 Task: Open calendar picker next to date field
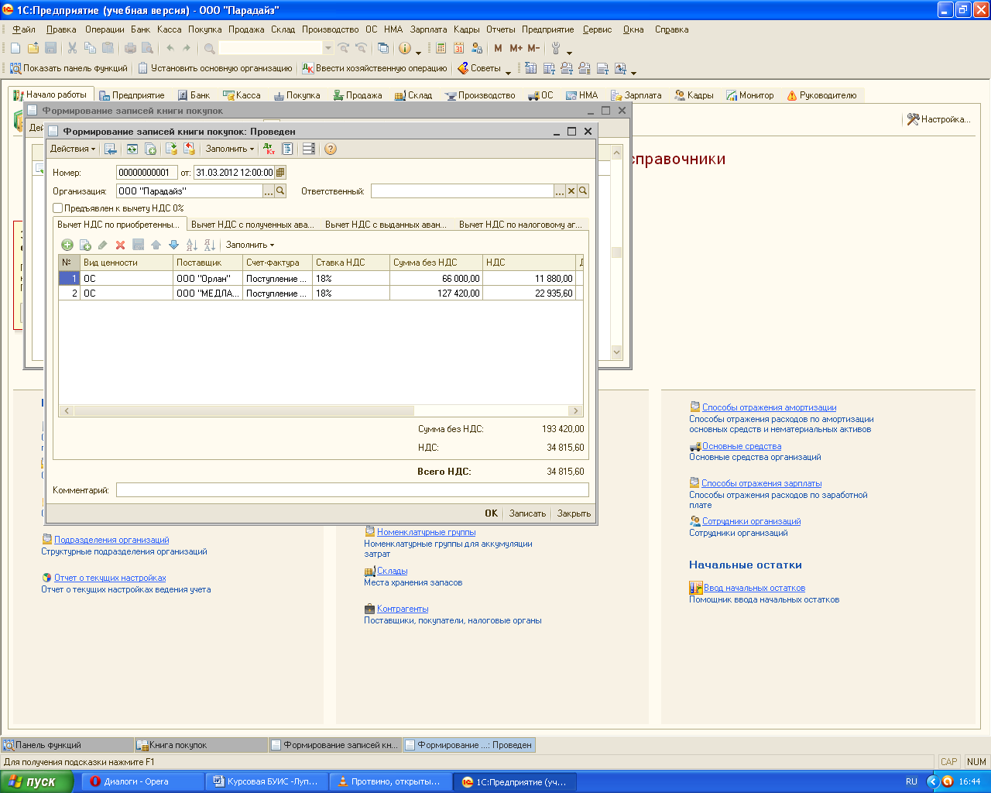[280, 173]
